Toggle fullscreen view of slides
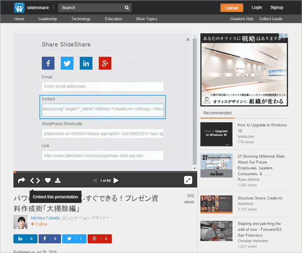This screenshot has height=253, width=302. pyautogui.click(x=188, y=180)
